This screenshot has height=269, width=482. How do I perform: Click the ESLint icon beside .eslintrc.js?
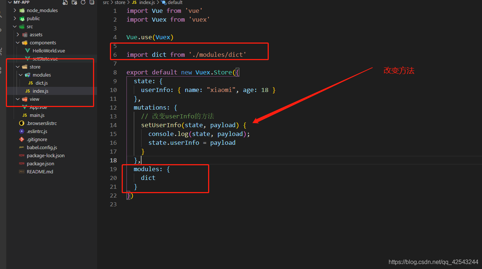(x=22, y=131)
